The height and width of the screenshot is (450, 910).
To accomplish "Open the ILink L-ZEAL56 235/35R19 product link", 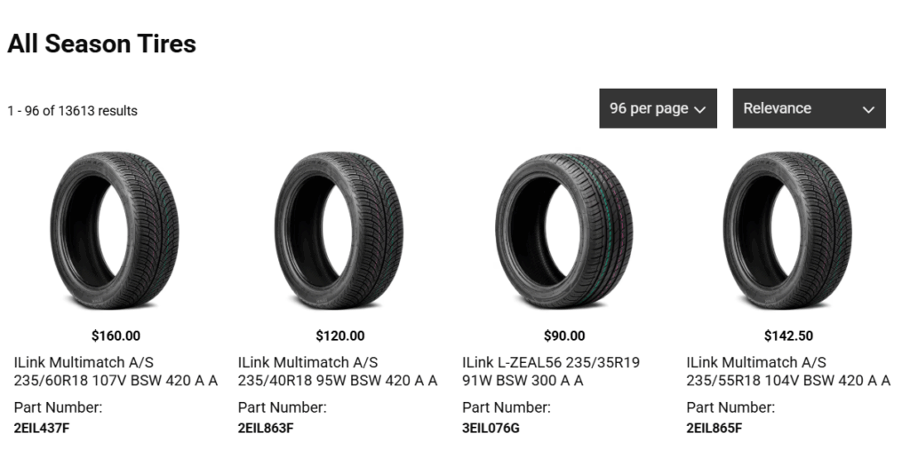I will click(551, 372).
